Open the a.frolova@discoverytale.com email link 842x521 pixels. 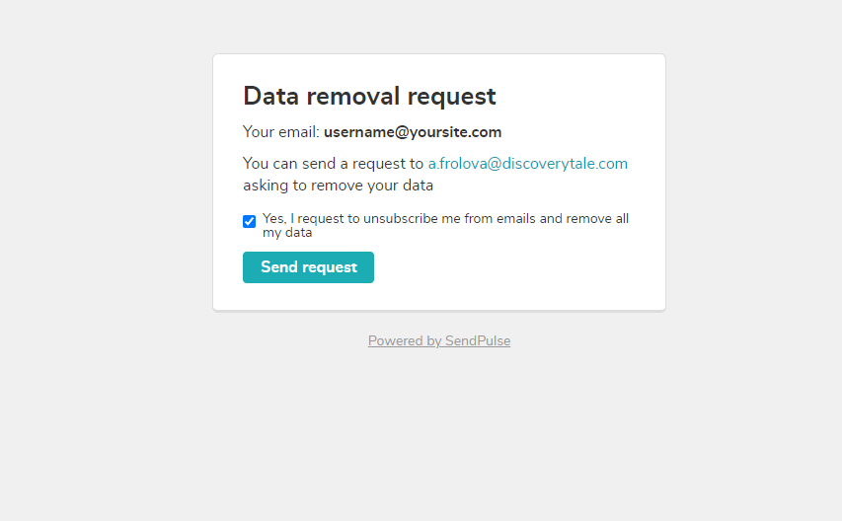[x=527, y=164]
